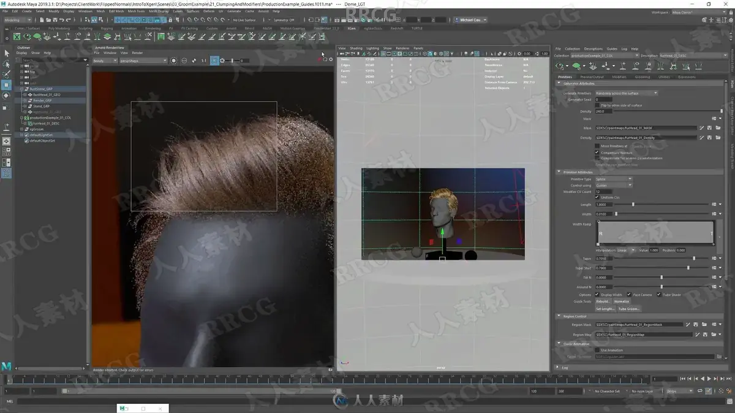735x413 pixels.
Task: Toggle Flip to other side of surface
Action: tap(597, 105)
